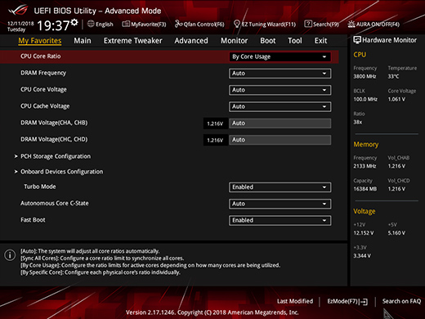Switch to EzMode(F7) with the exit arrow icon

tap(365, 302)
